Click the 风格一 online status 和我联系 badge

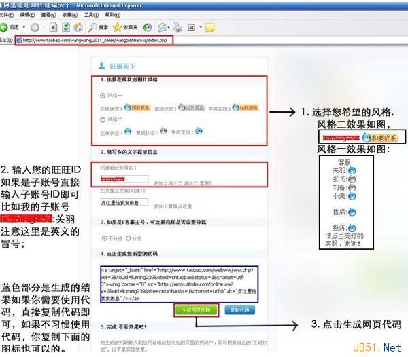pos(137,107)
